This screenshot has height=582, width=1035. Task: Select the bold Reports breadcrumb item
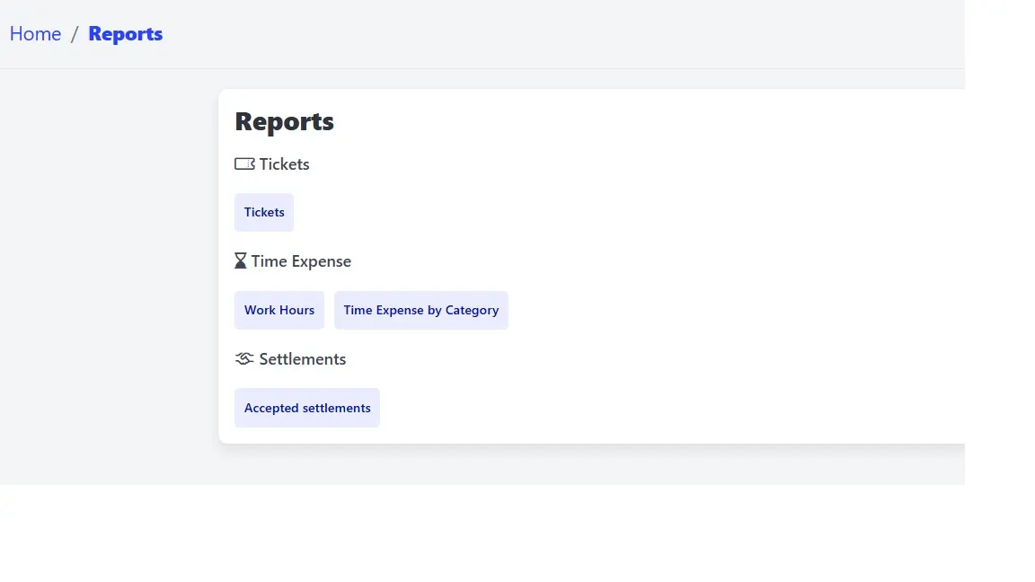(126, 34)
